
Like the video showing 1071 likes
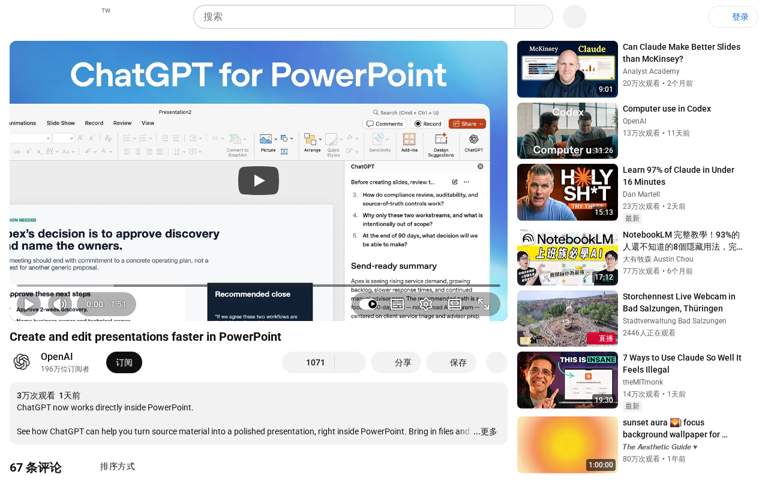coord(308,362)
